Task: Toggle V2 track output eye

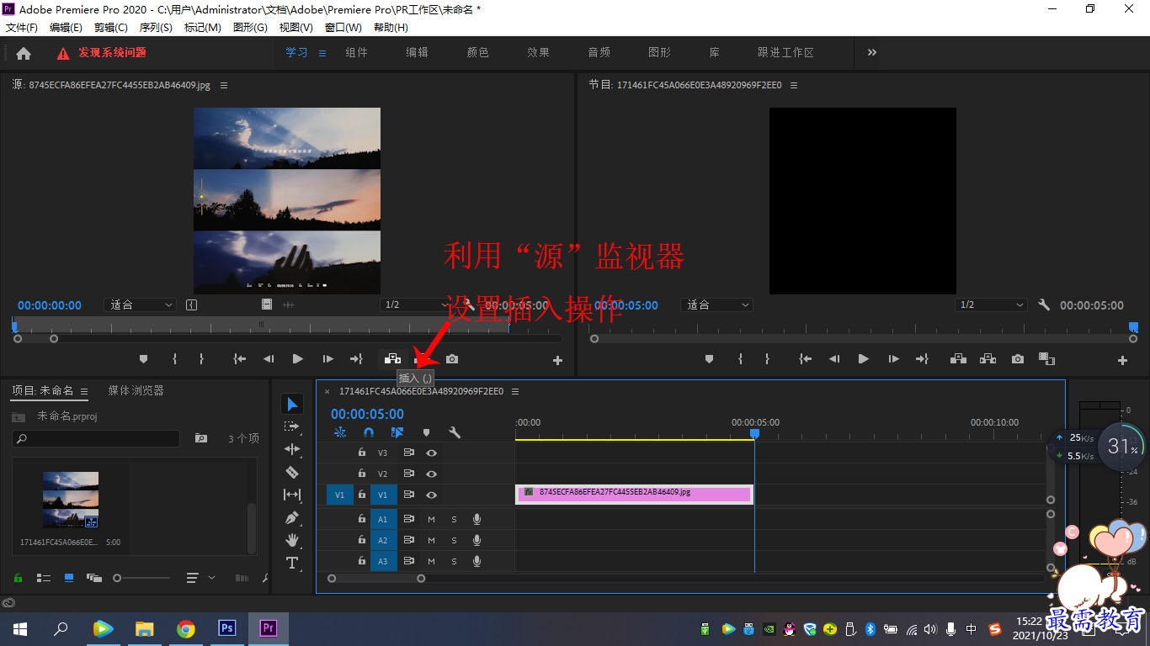Action: point(431,474)
